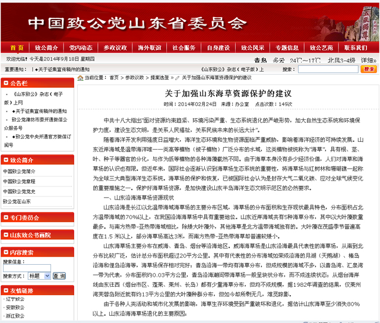Open the 浙江致公 friendly link

(15, 316)
